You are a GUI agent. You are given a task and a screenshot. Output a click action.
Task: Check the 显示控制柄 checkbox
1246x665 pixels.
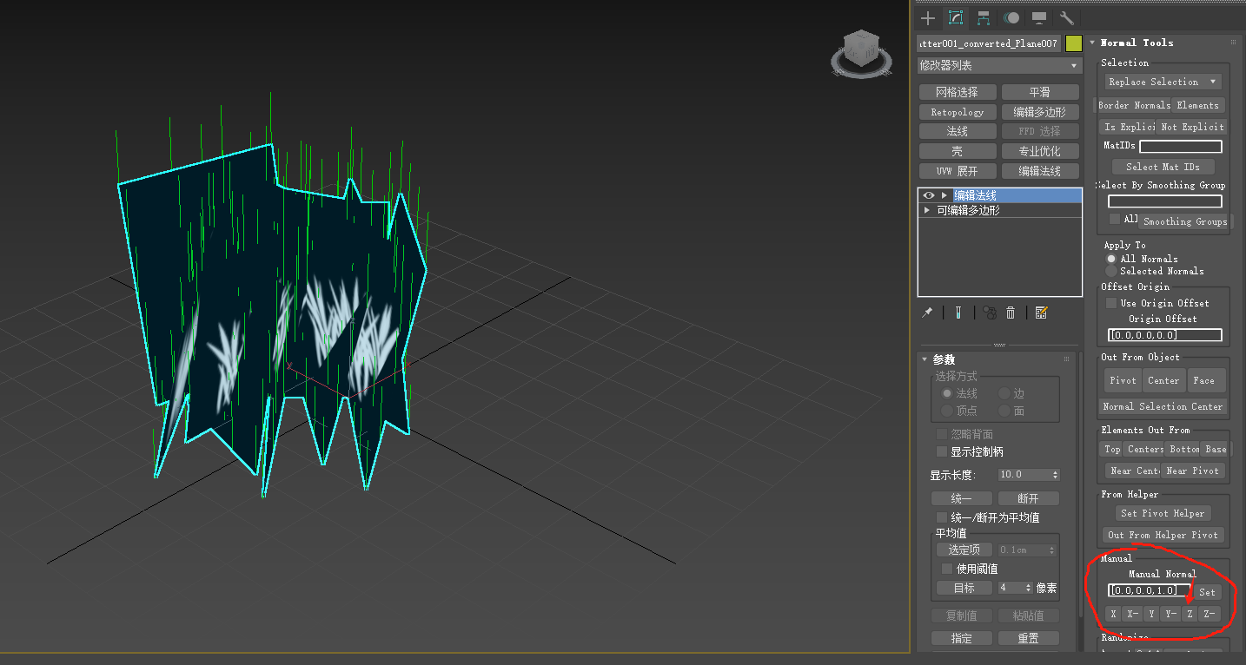coord(942,451)
